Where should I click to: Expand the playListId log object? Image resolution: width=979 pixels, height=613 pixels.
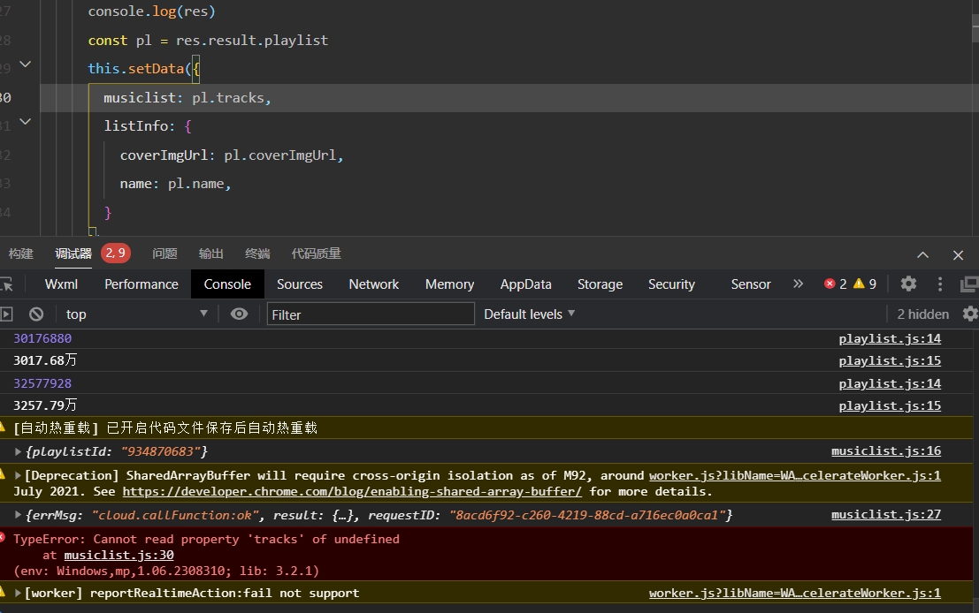tap(19, 451)
